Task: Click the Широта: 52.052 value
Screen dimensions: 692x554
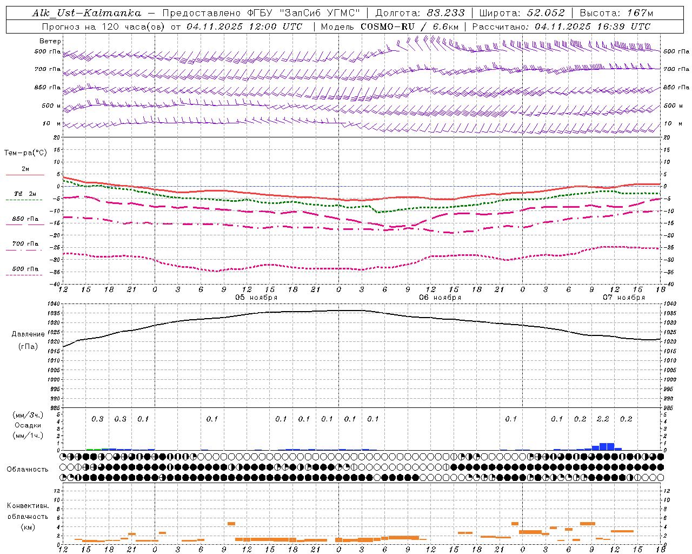Action: pyautogui.click(x=522, y=13)
